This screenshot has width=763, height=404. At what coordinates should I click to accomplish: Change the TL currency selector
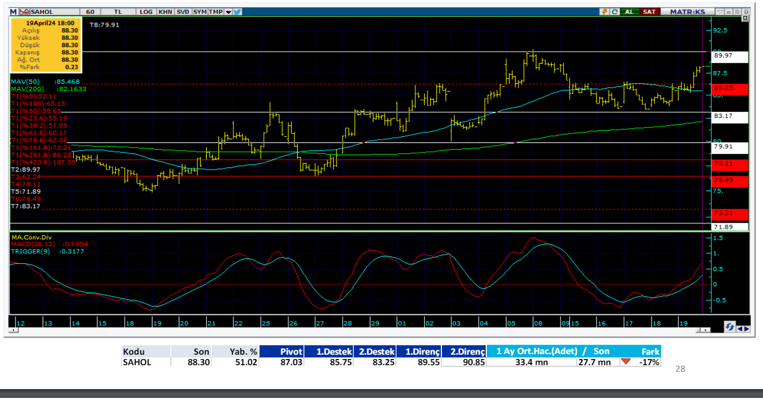(x=118, y=12)
